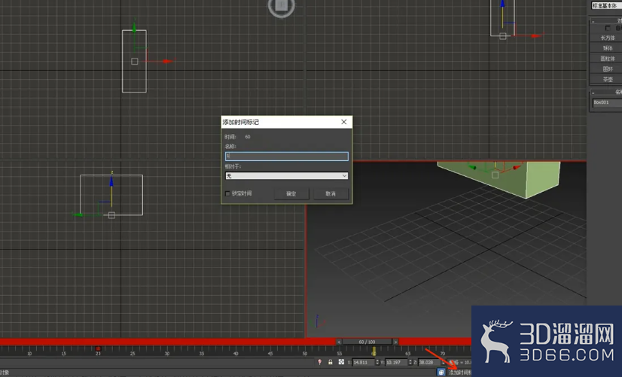
Task: Collapse the name and color rollout expander
Action: (593, 93)
